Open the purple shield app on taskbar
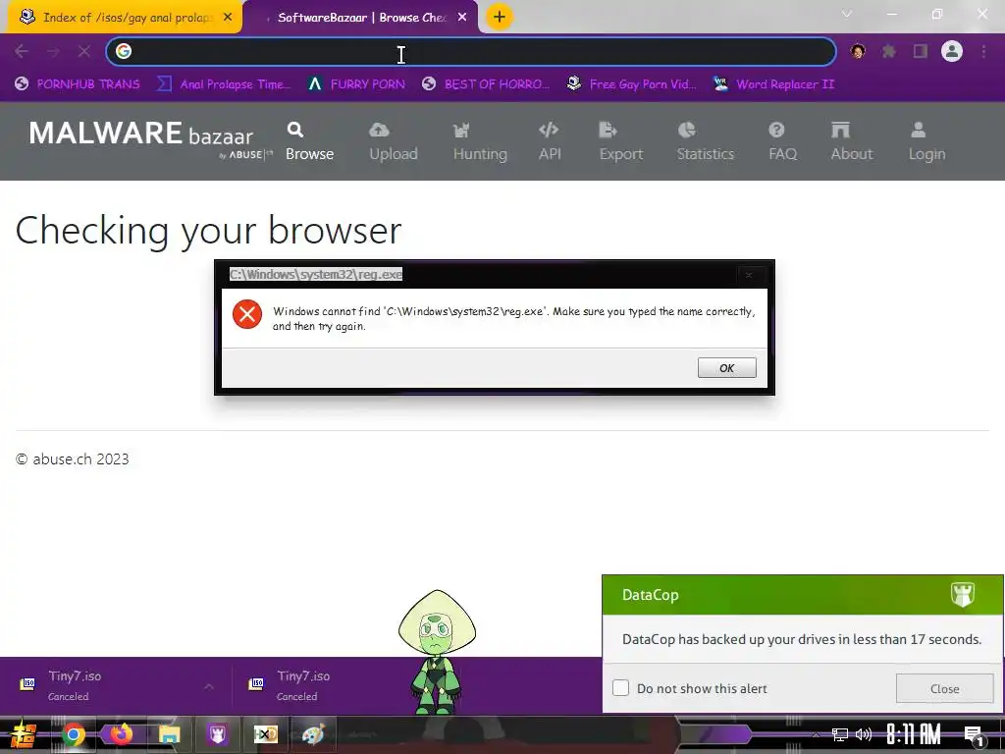 coord(217,734)
